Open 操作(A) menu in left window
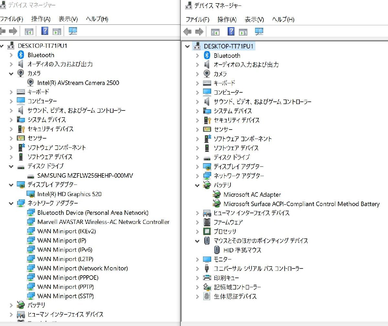This screenshot has height=326, width=388. point(41,19)
